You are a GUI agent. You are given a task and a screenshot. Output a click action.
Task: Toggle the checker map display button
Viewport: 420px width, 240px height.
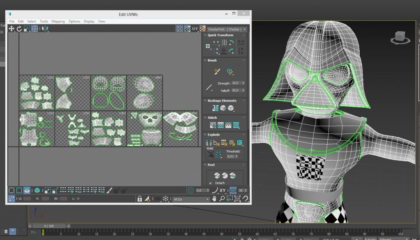(187, 29)
